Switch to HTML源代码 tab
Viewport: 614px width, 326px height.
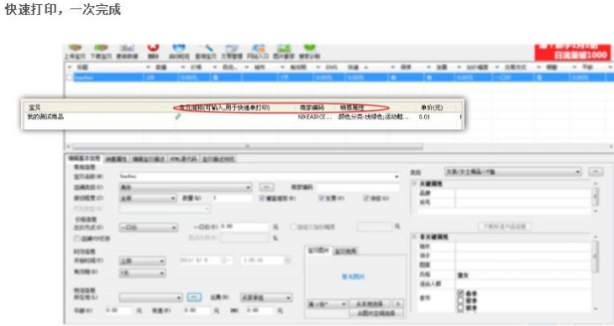[x=183, y=159]
